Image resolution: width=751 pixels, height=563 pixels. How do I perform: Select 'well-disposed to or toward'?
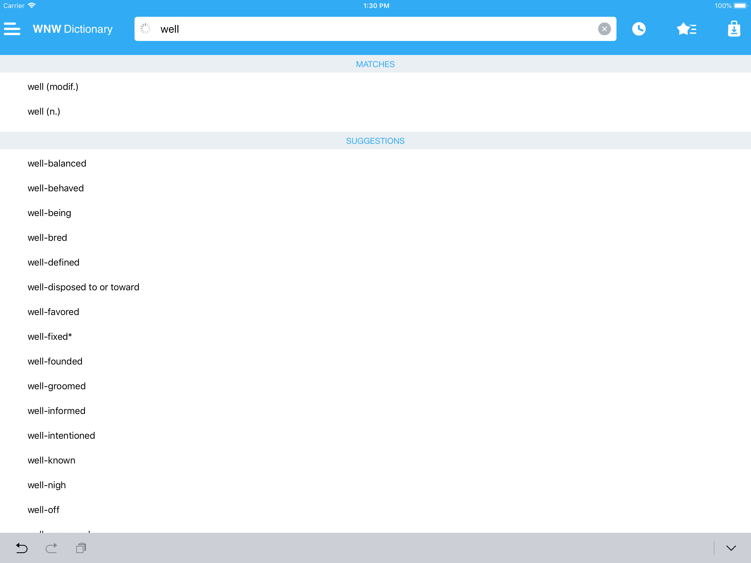(x=375, y=287)
